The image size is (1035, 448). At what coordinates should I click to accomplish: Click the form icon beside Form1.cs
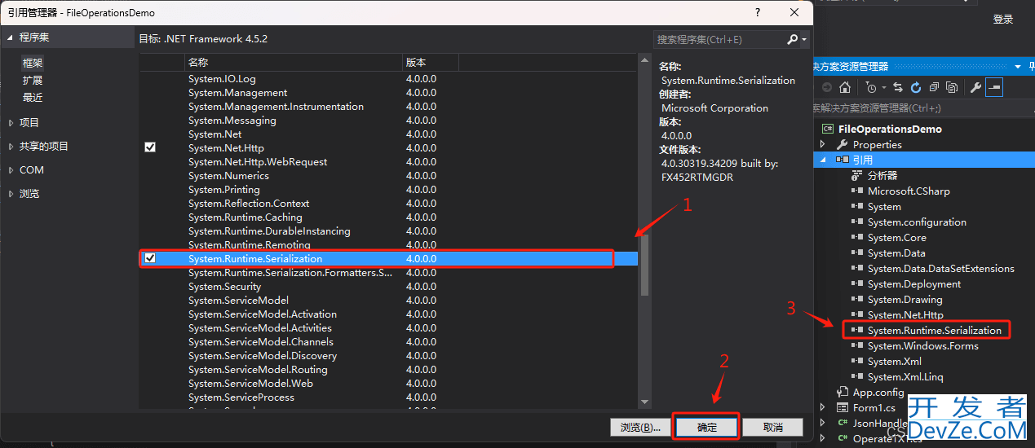point(843,407)
